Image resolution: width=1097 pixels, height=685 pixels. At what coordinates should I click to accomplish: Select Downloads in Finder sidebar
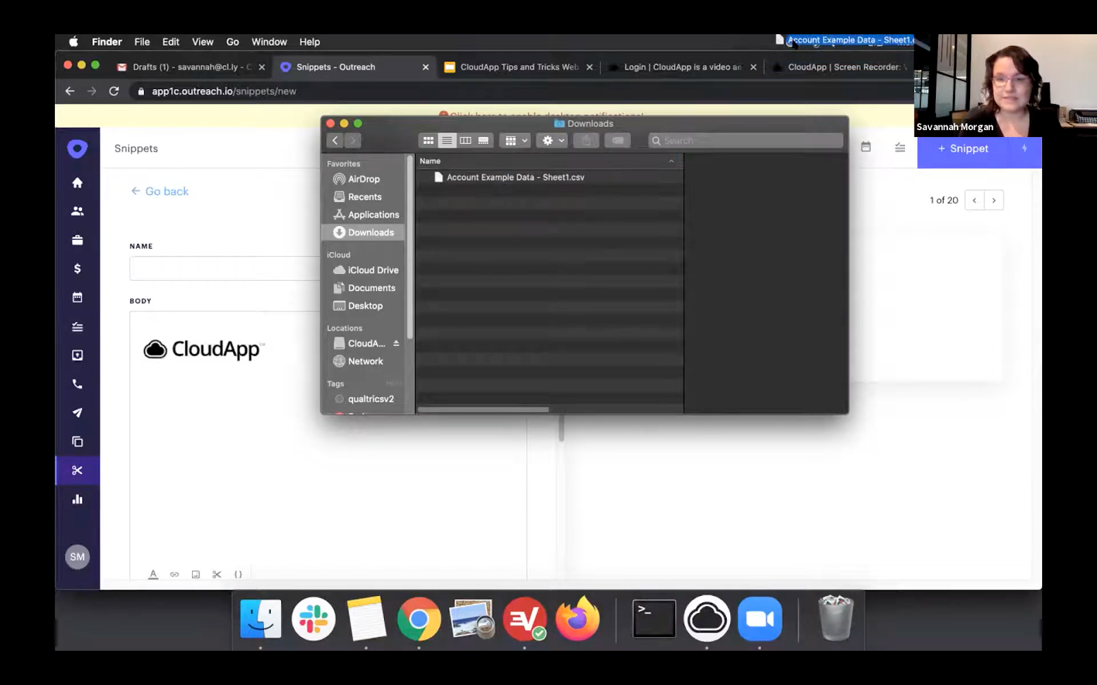pyautogui.click(x=363, y=232)
